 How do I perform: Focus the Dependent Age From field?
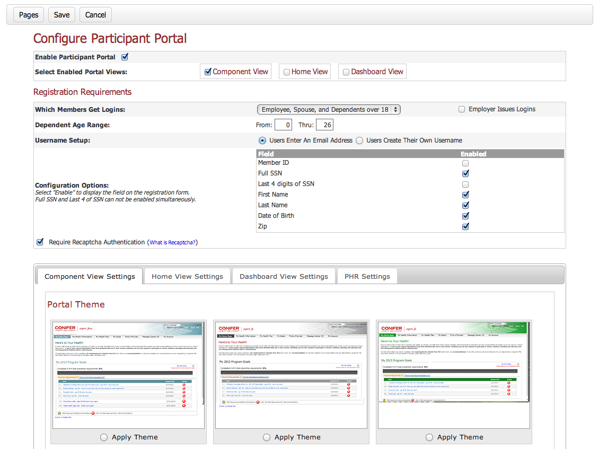tap(284, 125)
